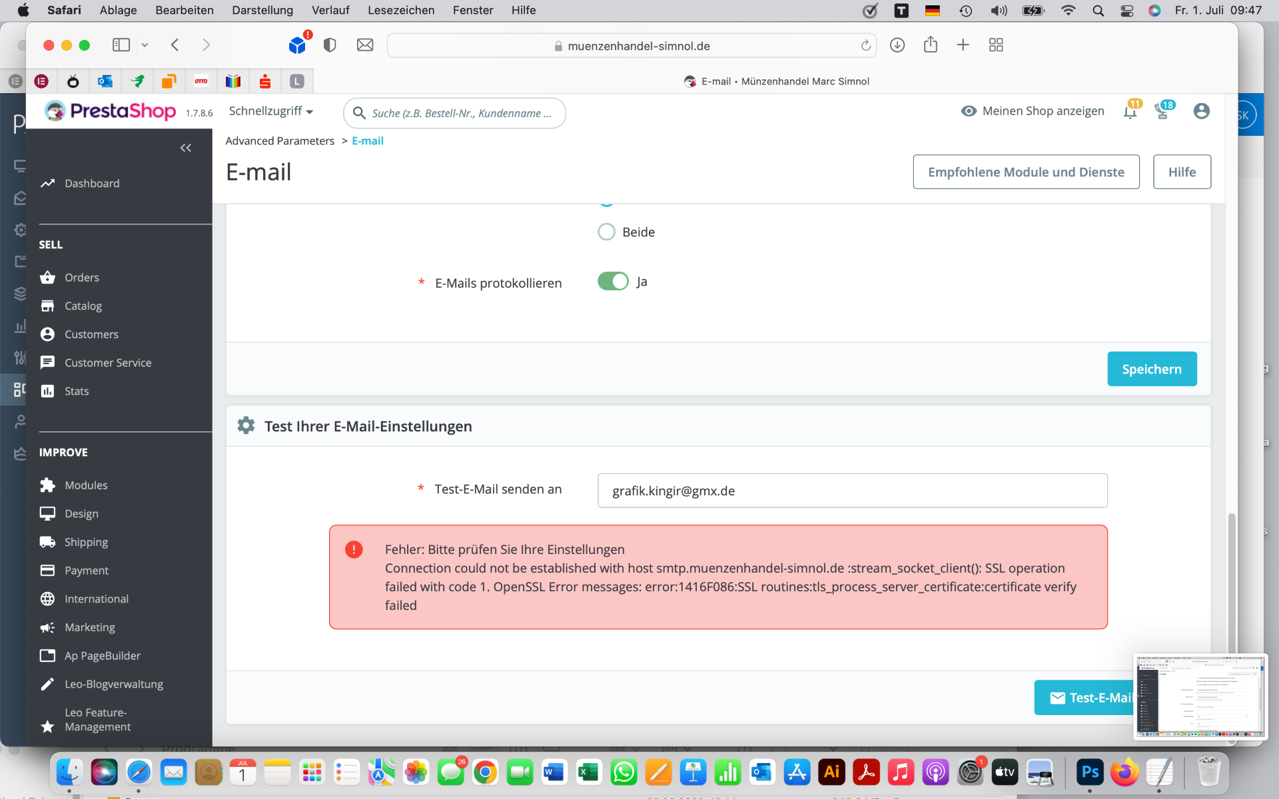Select the Beide radio option

(606, 232)
